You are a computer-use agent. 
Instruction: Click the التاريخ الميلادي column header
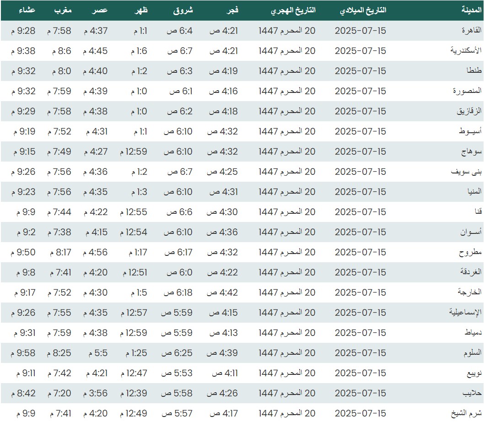363,10
